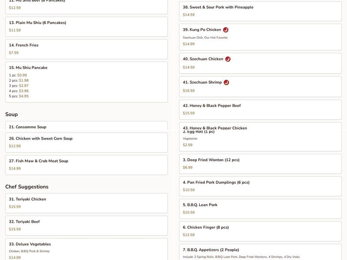Click the Soup section heading
Screen dimensions: 347x260
pos(12,114)
